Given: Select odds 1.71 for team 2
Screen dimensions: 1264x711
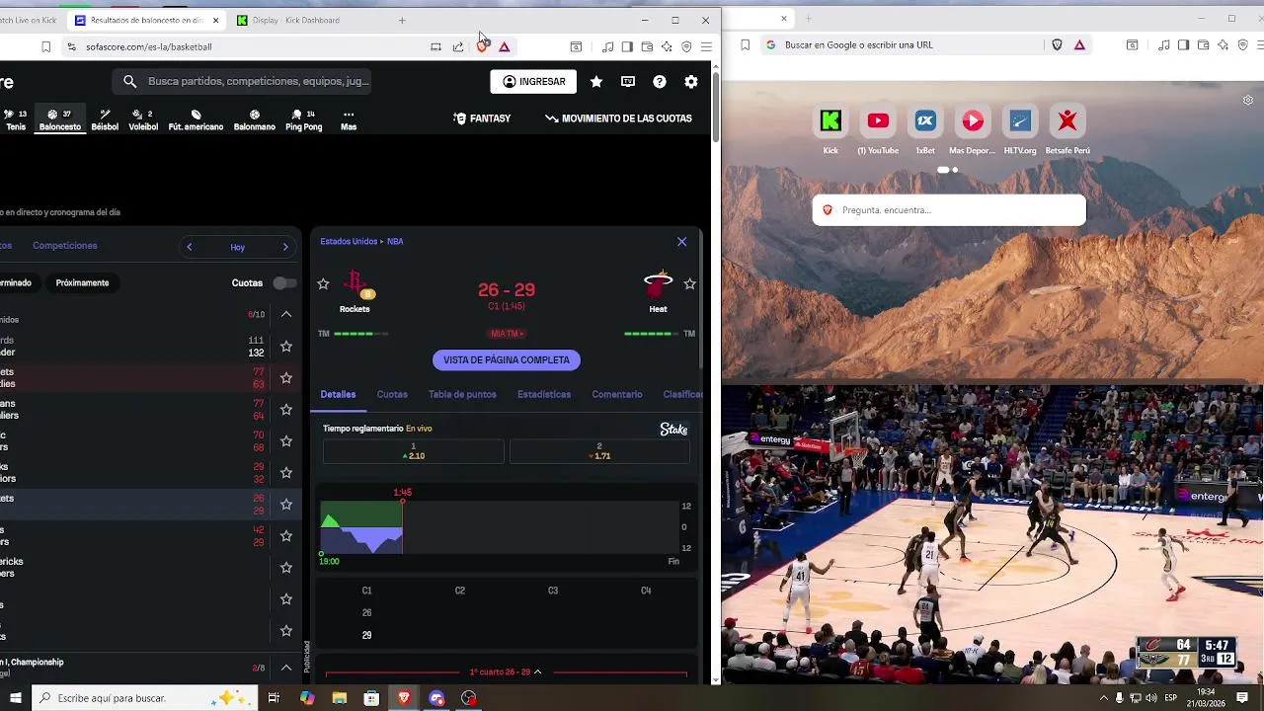Looking at the screenshot, I should pos(599,451).
